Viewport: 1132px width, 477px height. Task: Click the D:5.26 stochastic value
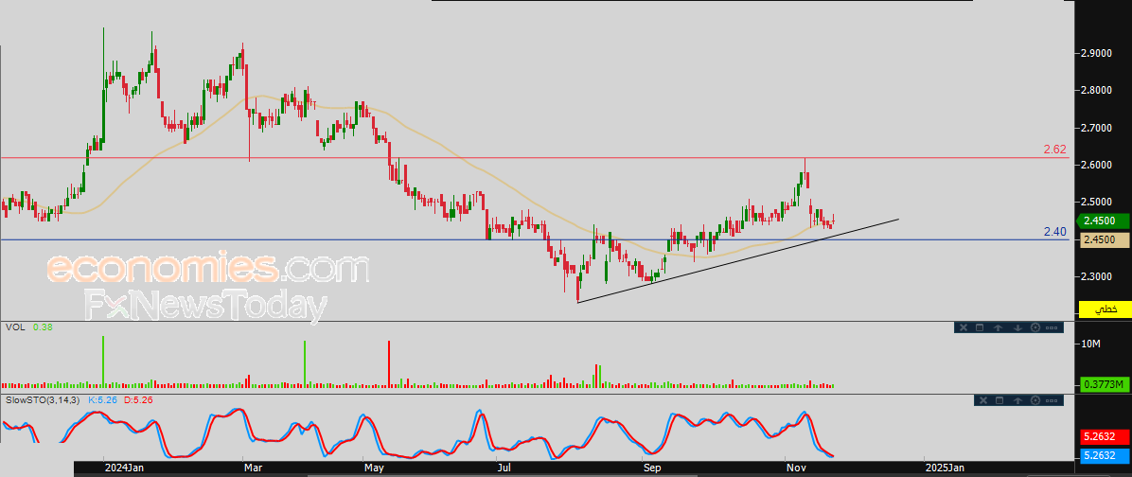138,399
